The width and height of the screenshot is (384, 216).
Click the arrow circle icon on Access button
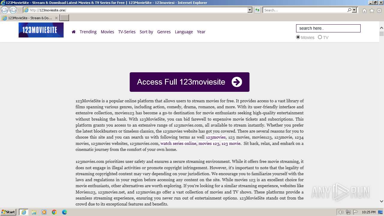[237, 82]
